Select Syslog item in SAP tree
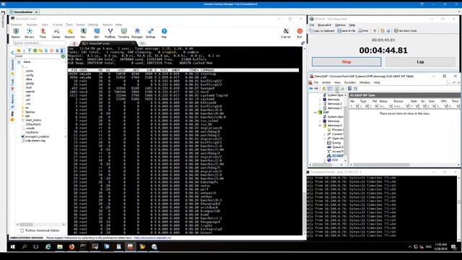This screenshot has width=462, height=260. click(334, 143)
